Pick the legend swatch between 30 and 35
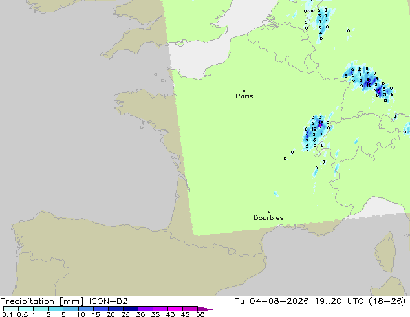 point(146,309)
